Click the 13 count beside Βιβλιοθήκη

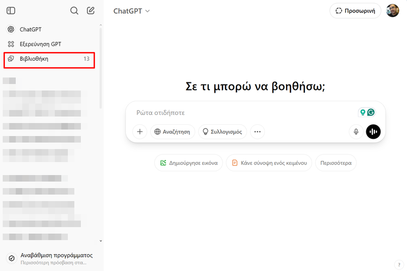point(86,59)
